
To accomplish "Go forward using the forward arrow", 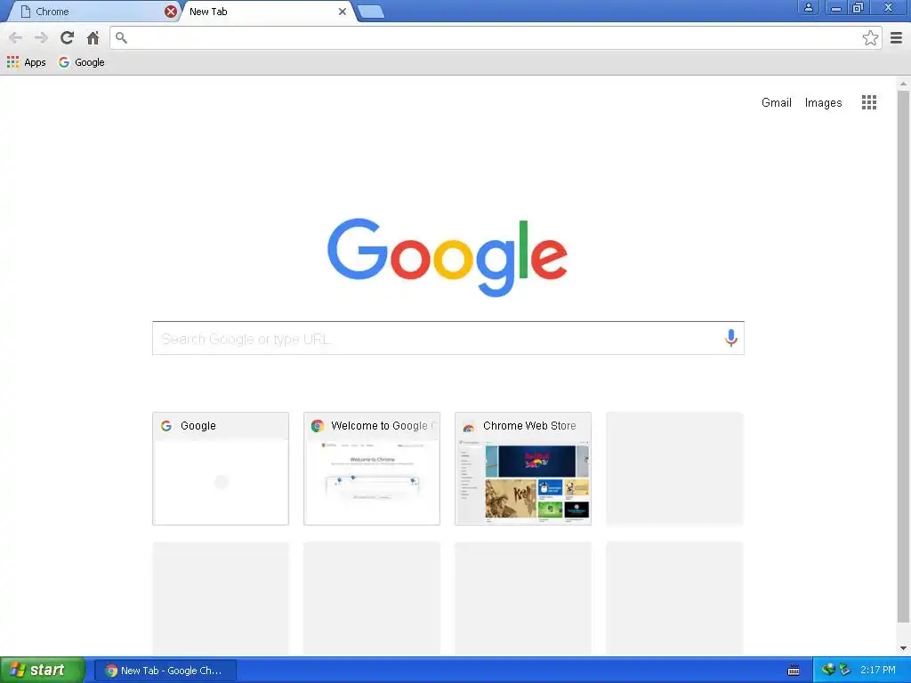I will tap(41, 37).
